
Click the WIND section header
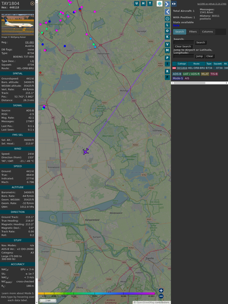[x=18, y=149]
